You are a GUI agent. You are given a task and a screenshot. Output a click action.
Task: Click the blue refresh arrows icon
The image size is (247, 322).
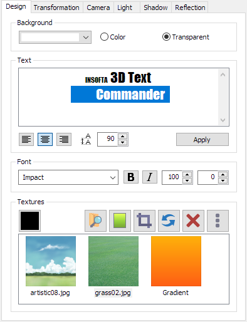[x=169, y=221]
